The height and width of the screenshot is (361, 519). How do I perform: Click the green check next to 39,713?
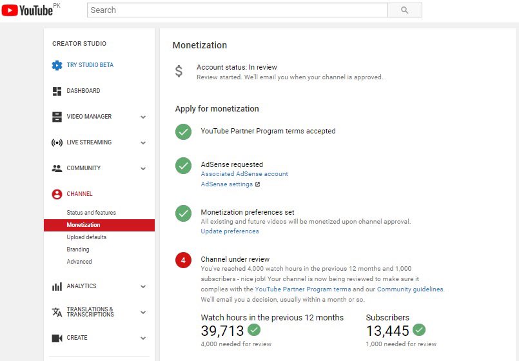tap(254, 329)
